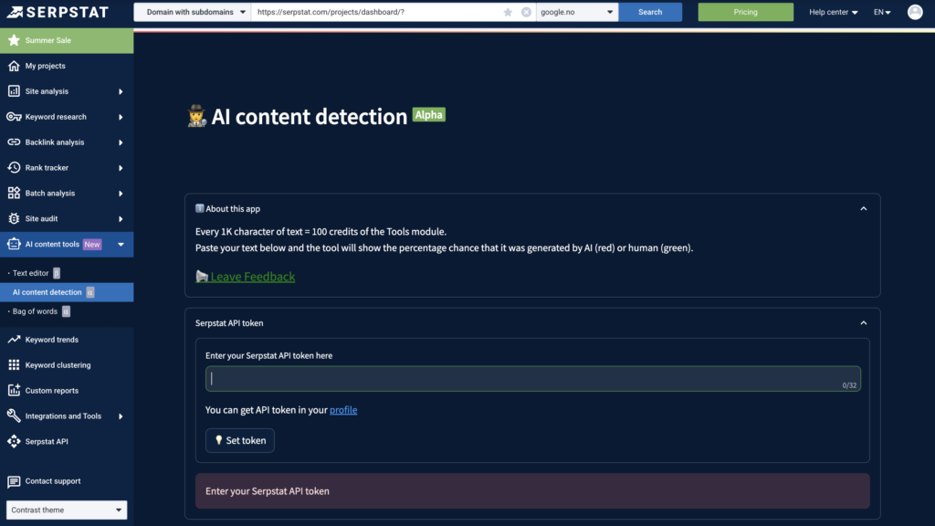
Task: Click the Keyword research key icon
Action: pyautogui.click(x=14, y=117)
